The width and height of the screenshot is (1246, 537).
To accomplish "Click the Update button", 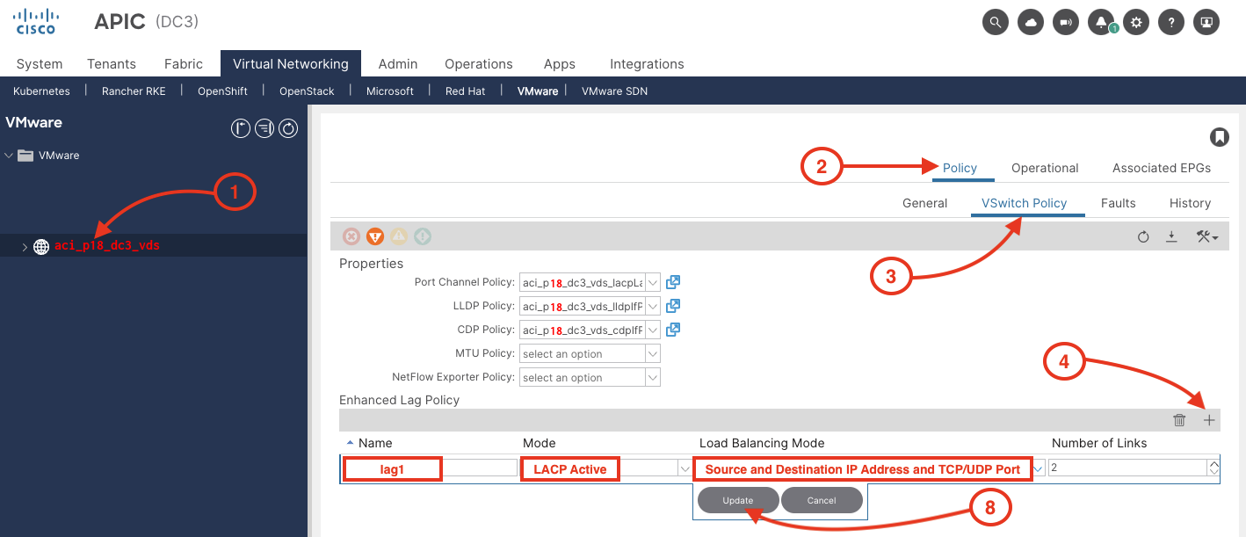I will (738, 500).
